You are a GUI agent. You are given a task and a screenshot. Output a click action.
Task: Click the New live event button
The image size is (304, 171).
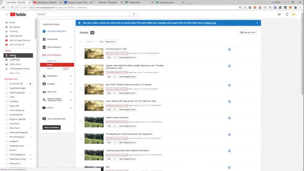(x=248, y=32)
